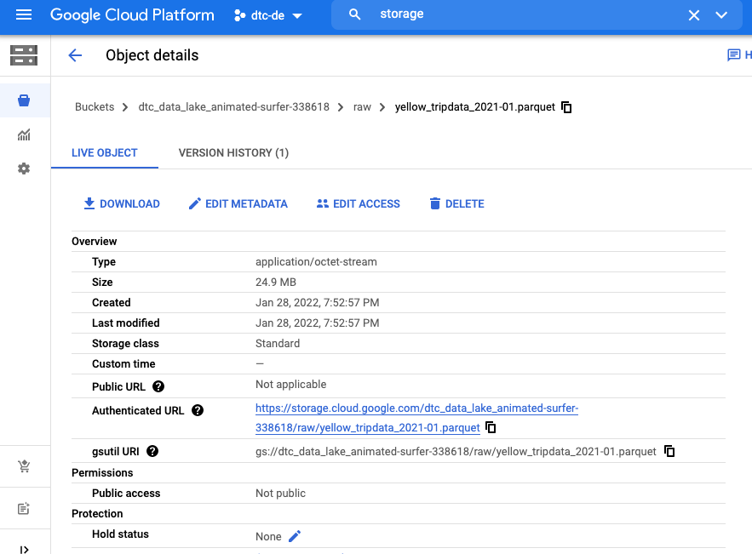Click EDIT ACCESS button
This screenshot has height=554, width=752.
coord(359,203)
